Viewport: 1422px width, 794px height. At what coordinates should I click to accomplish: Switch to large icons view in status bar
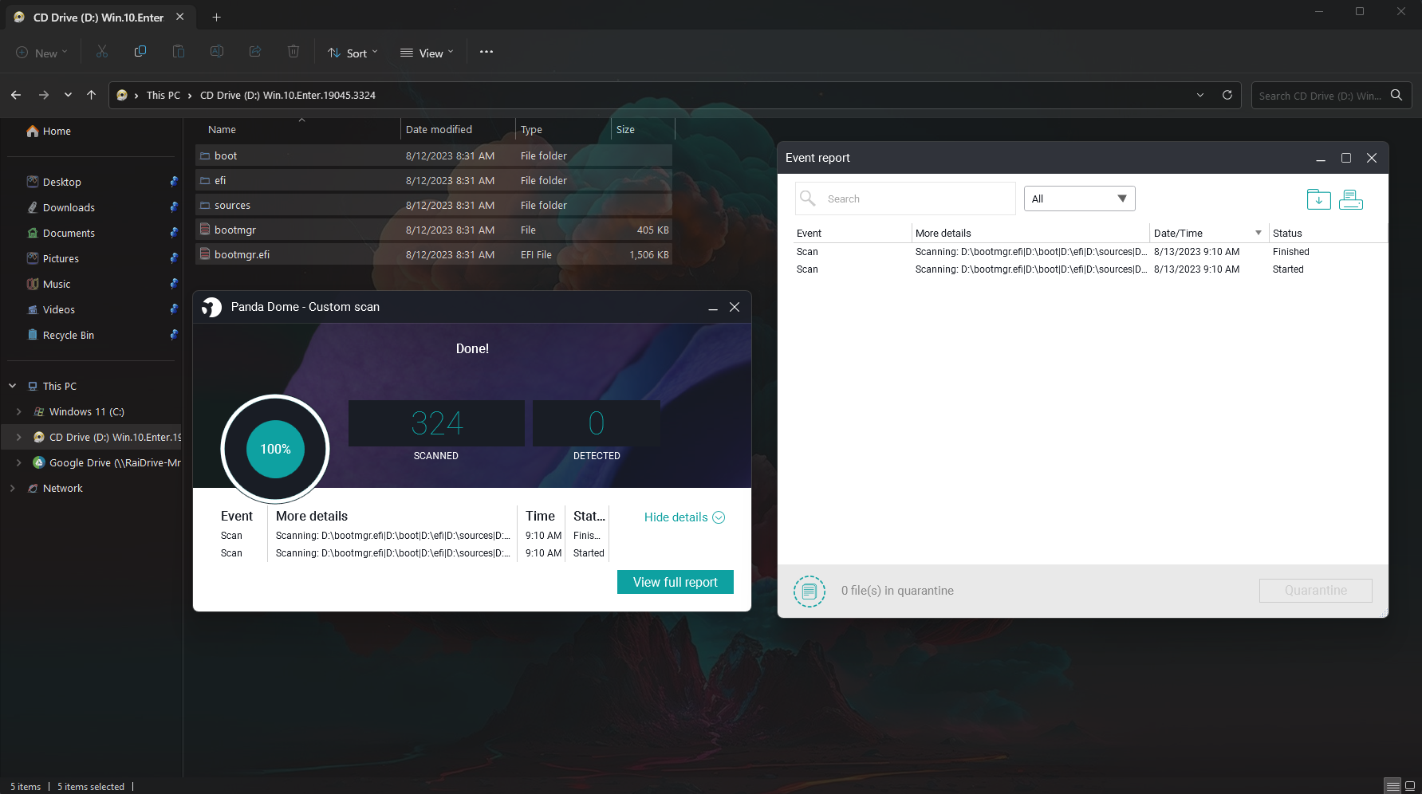[1410, 786]
